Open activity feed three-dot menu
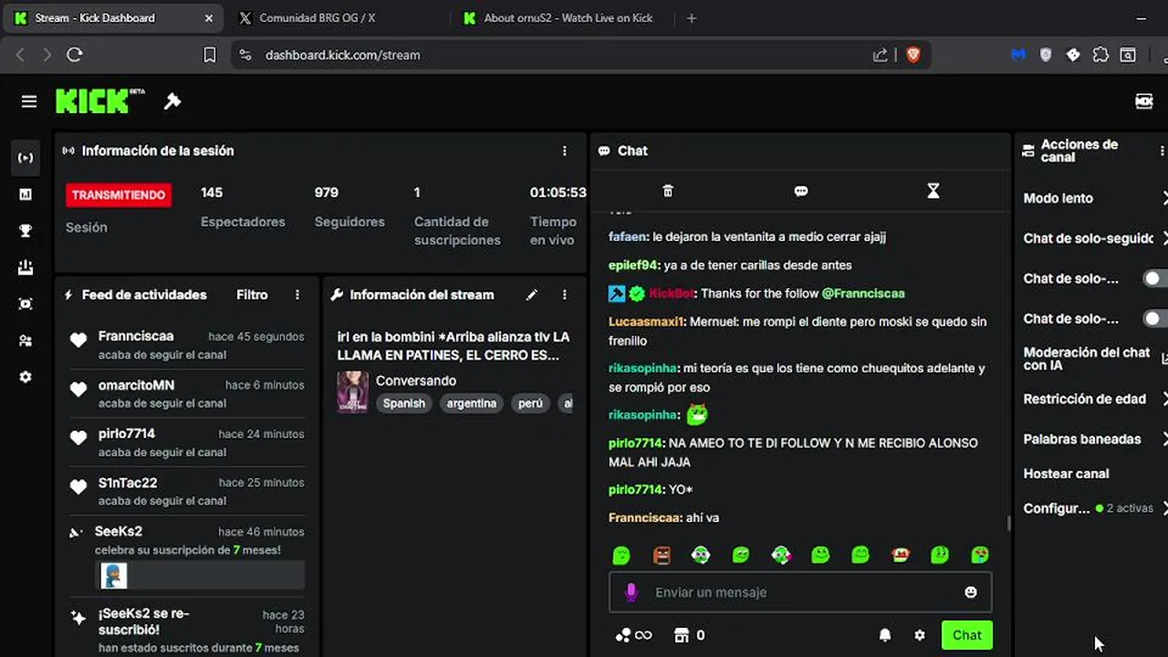 (x=297, y=295)
